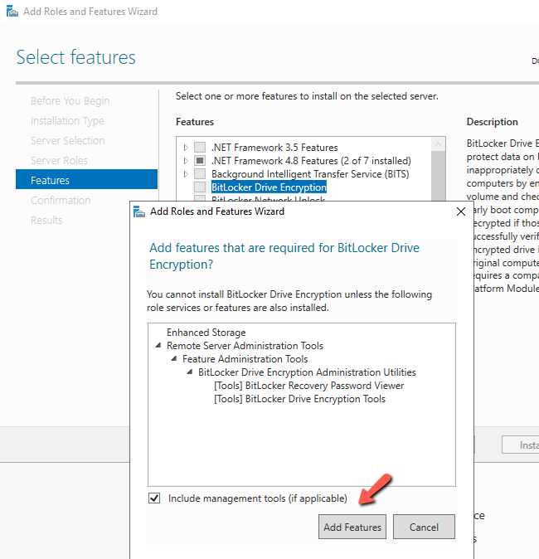Toggle .NET Framework 4.8 Features checkbox
This screenshot has height=559, width=539.
[x=200, y=161]
